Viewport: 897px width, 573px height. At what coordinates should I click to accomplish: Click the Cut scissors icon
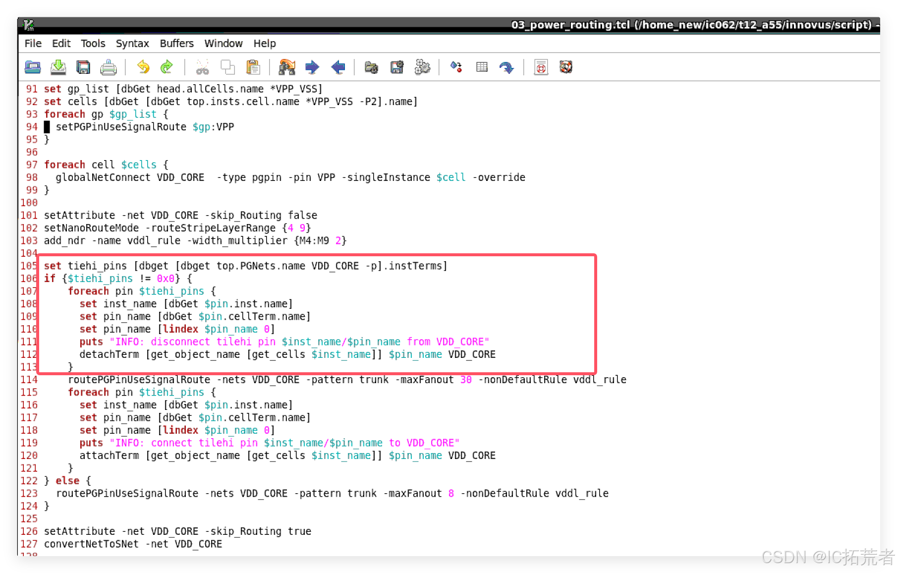tap(203, 67)
